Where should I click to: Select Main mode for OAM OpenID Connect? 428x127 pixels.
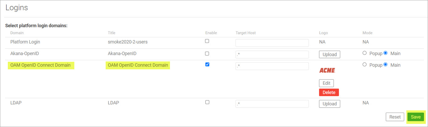(386, 65)
